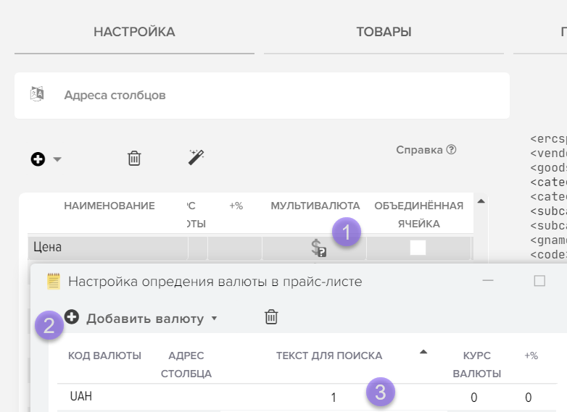Click the translate icon beside Адреса столбцов
Image resolution: width=567 pixels, height=412 pixels.
37,94
